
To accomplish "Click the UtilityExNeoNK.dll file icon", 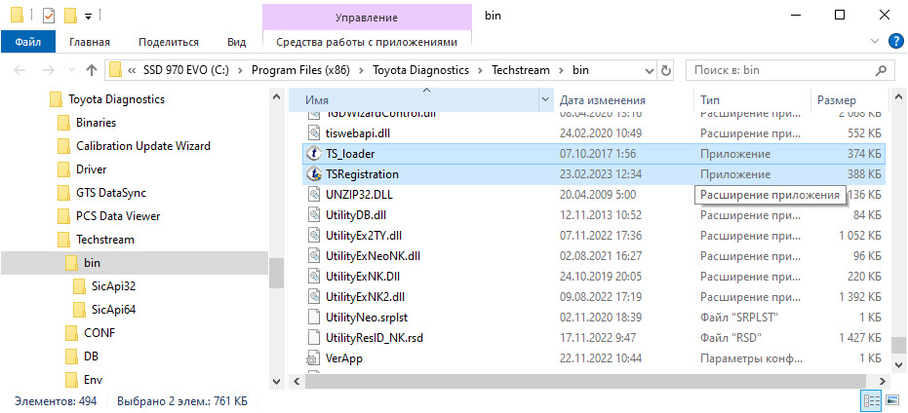I will coord(313,255).
